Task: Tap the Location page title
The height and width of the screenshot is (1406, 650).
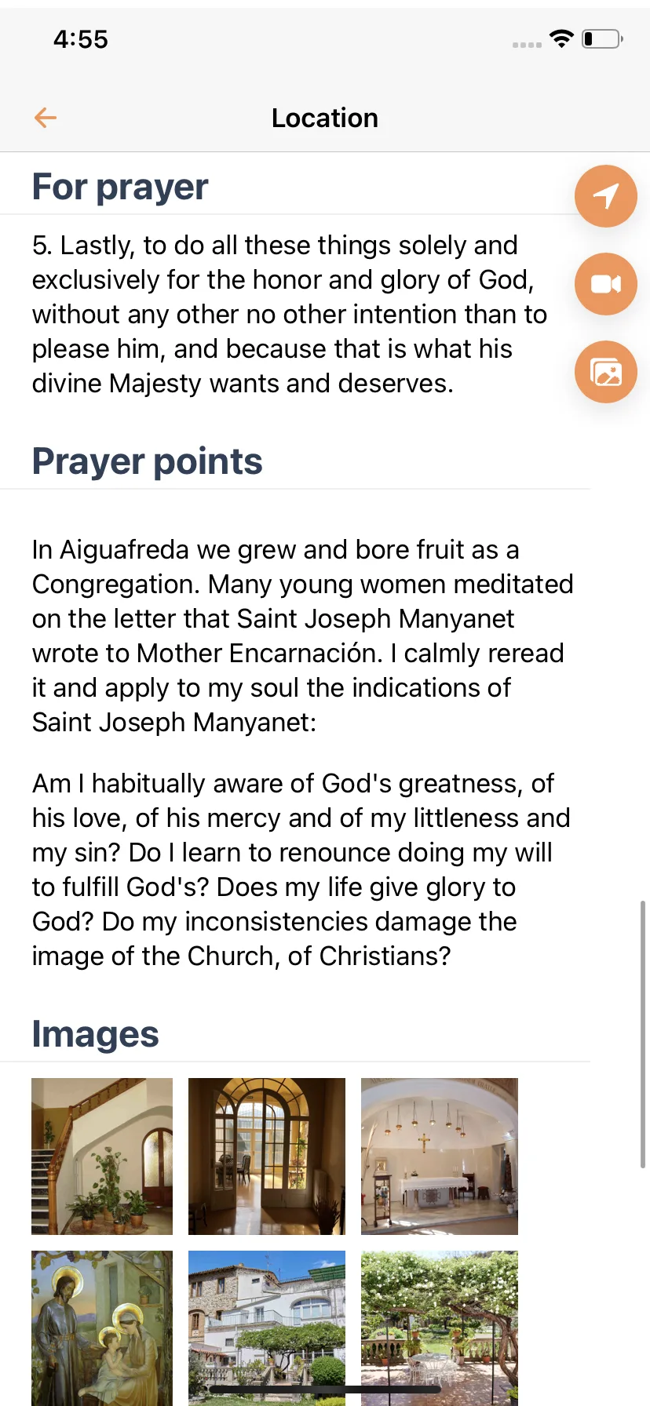Action: point(325,118)
